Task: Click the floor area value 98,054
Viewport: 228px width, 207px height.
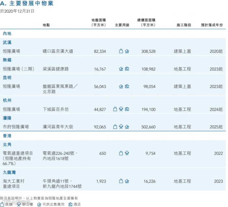Action: point(150,86)
